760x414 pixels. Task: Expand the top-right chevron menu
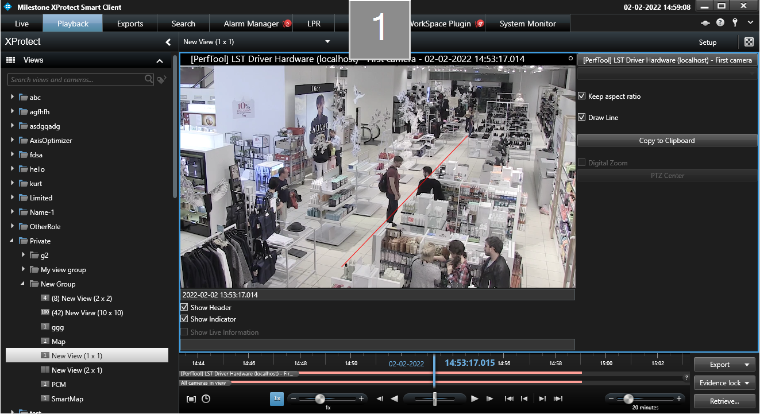pyautogui.click(x=750, y=23)
